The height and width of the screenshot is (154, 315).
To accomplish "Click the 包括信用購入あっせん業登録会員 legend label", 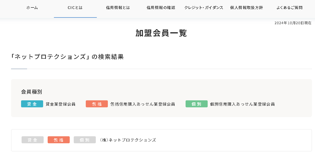I will point(142,104).
